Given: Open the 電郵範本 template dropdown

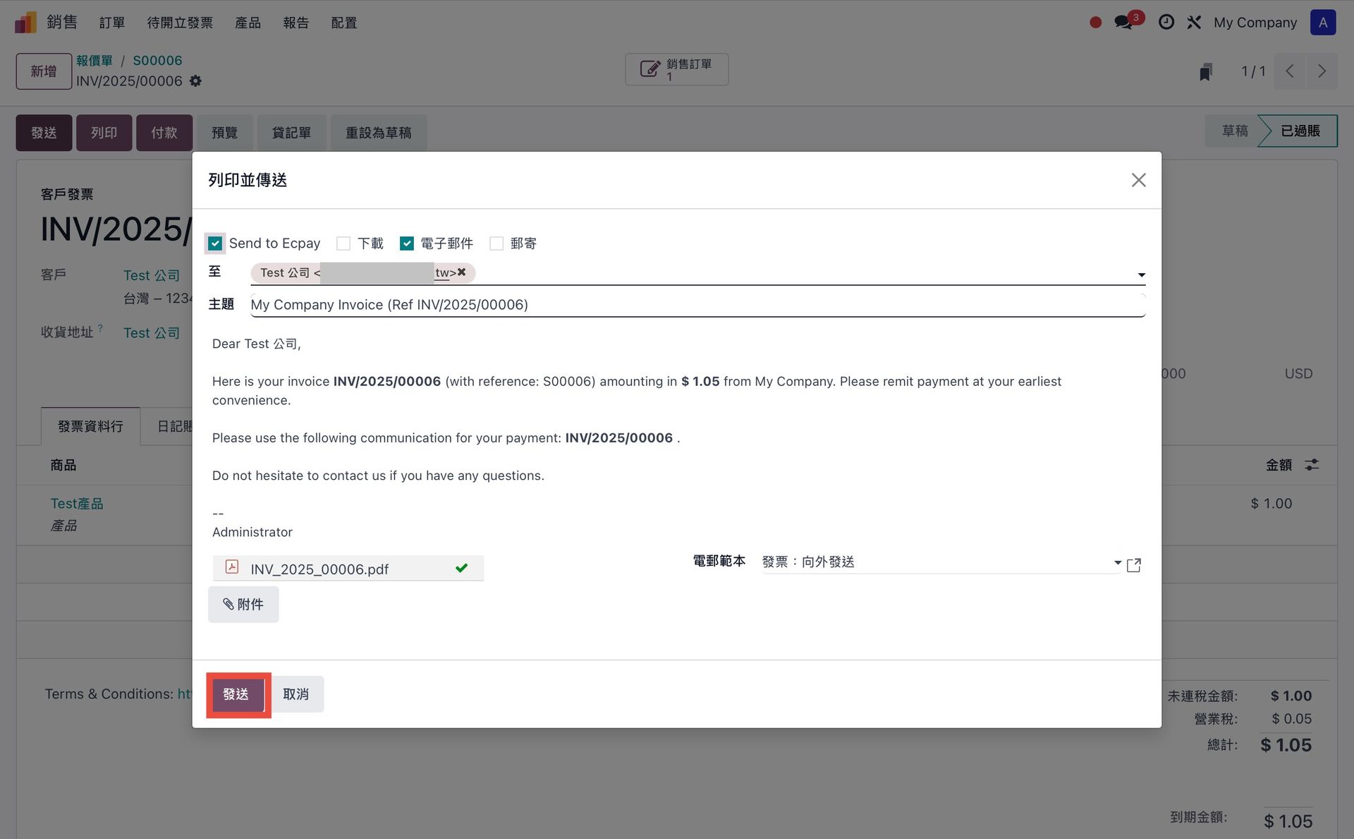Looking at the screenshot, I should (1117, 562).
